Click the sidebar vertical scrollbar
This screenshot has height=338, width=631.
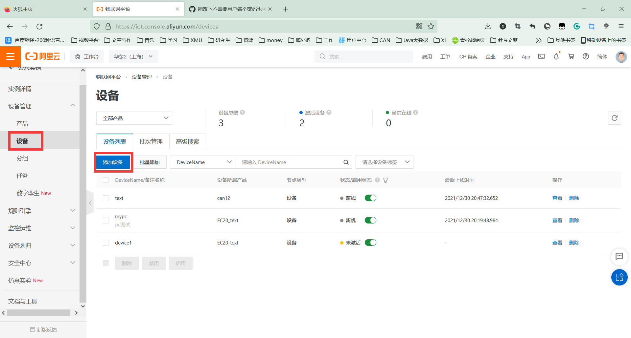tap(83, 194)
